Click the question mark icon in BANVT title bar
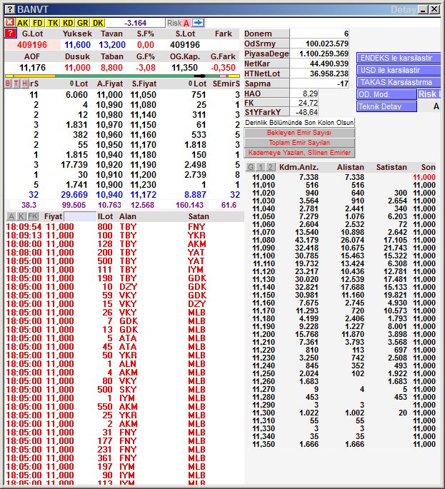 click(x=10, y=9)
